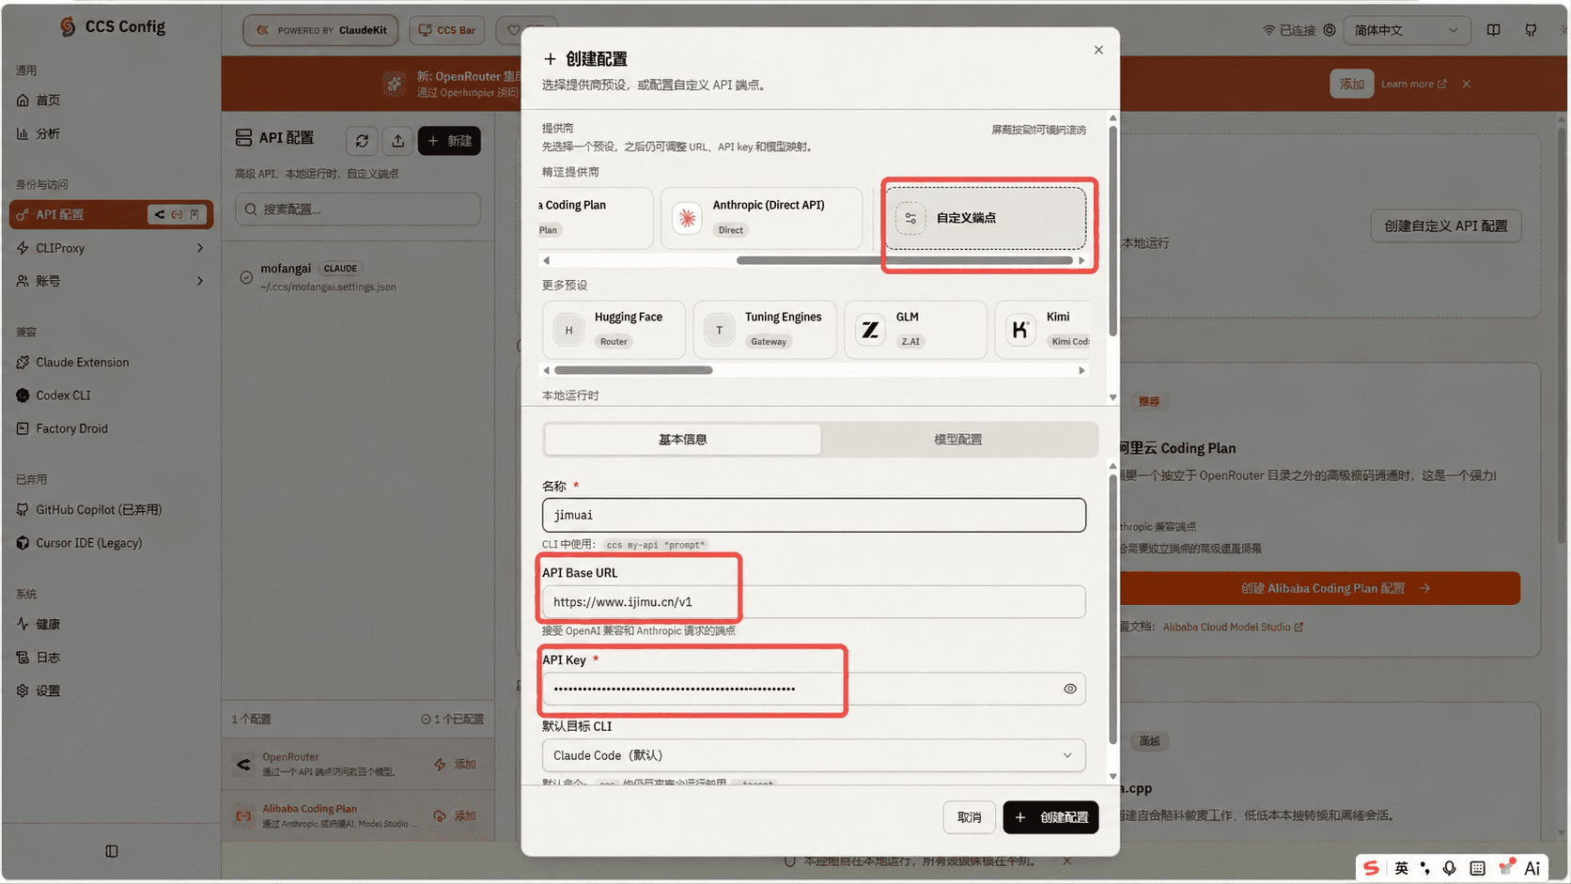
Task: Click the microphone icon in IME bar
Action: pyautogui.click(x=1450, y=868)
